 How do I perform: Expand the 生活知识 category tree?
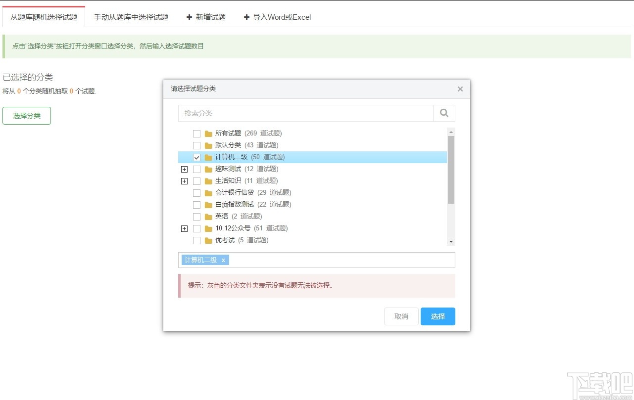pos(185,180)
